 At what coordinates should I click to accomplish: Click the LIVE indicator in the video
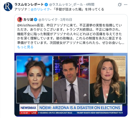[x=34, y=113]
